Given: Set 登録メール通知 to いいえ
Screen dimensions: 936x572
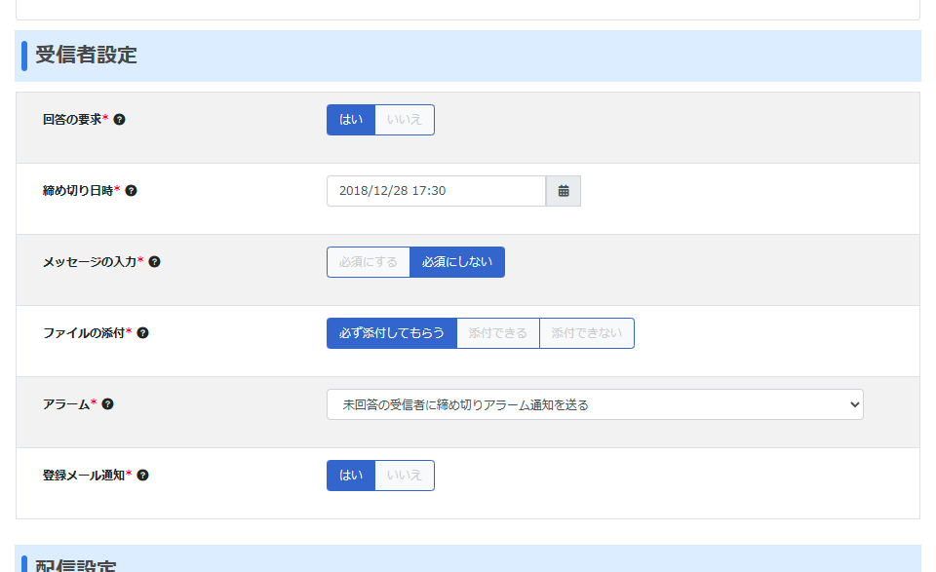Looking at the screenshot, I should coord(405,476).
